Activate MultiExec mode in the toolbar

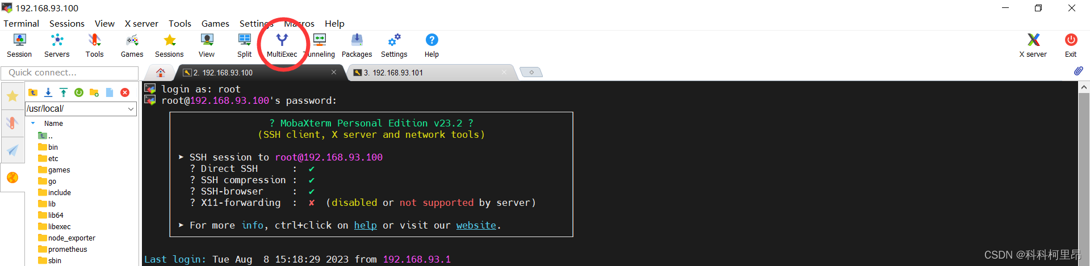[x=282, y=45]
